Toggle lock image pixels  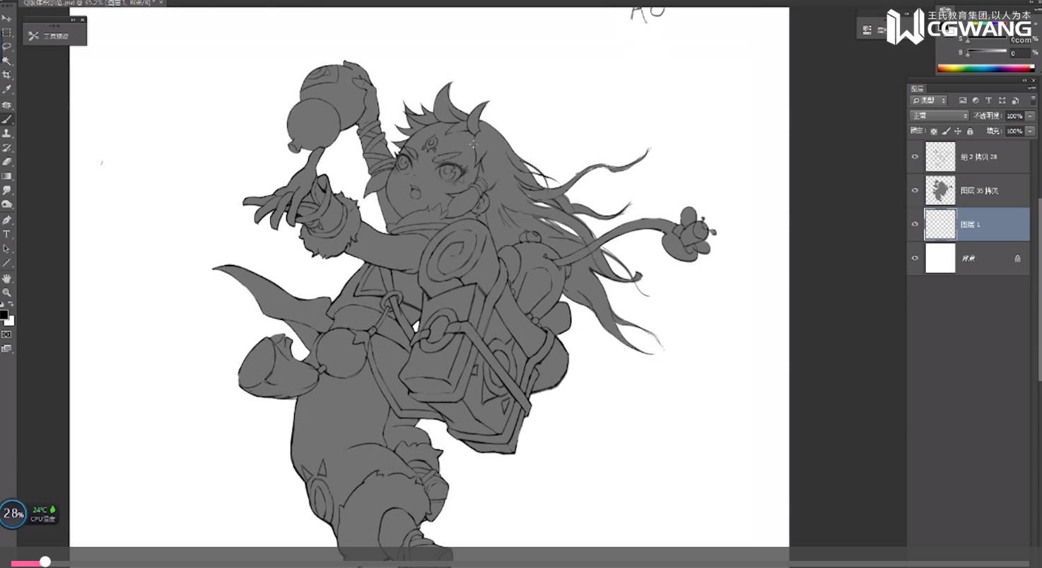coord(946,131)
